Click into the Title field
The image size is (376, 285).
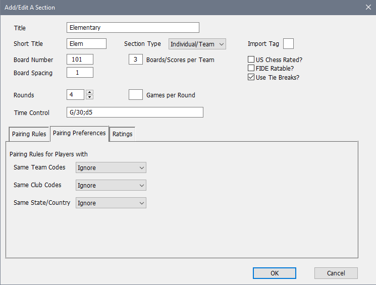tap(133, 28)
